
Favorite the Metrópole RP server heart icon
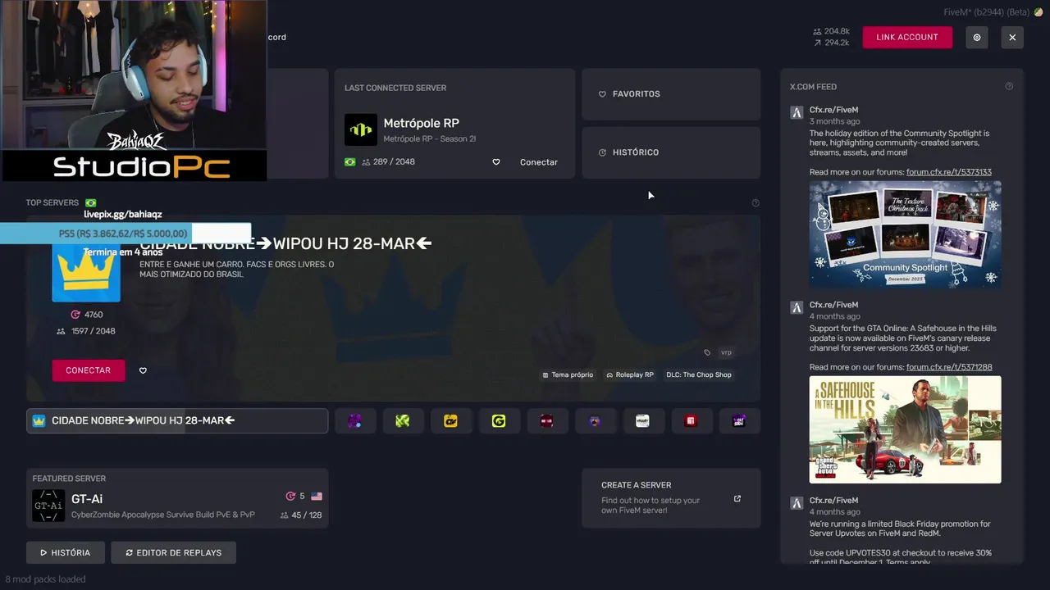pyautogui.click(x=495, y=162)
